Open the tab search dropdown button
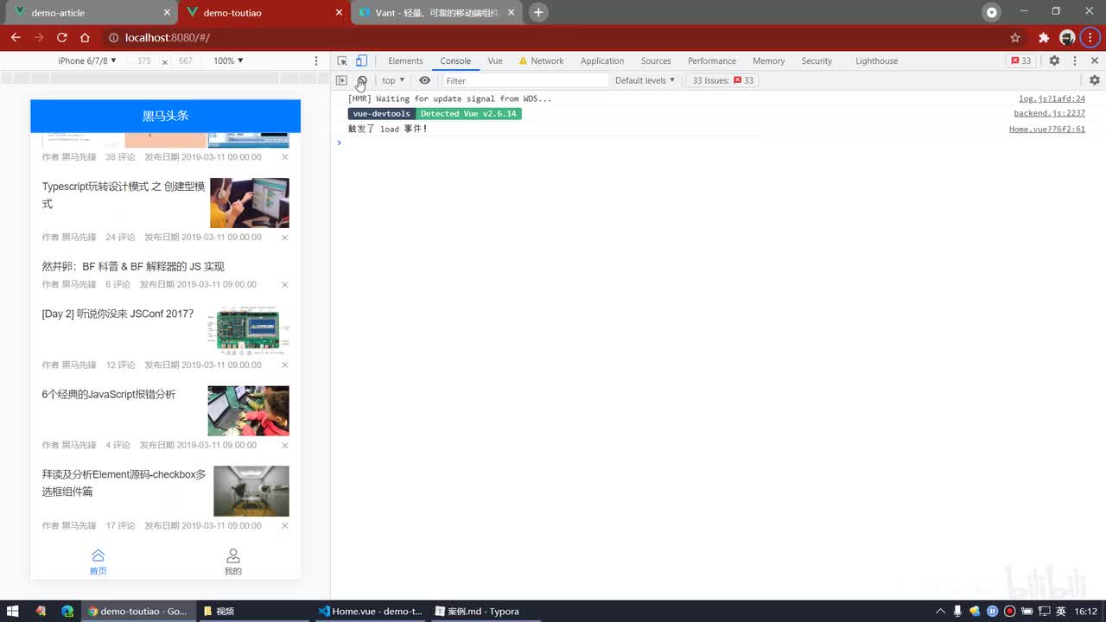 [x=992, y=12]
